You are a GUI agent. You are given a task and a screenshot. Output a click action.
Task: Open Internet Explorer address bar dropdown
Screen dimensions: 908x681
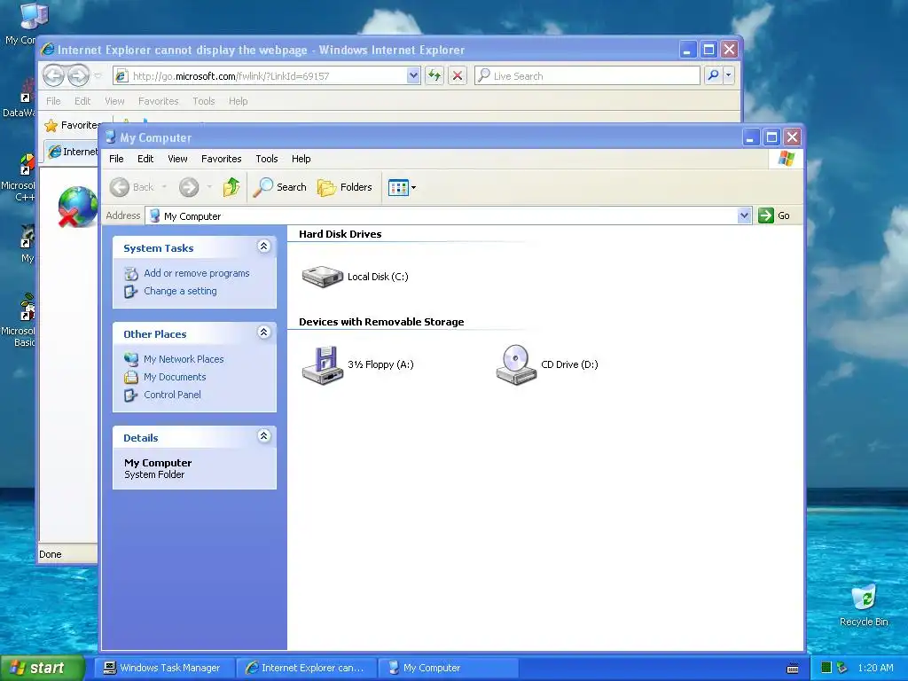coord(413,76)
